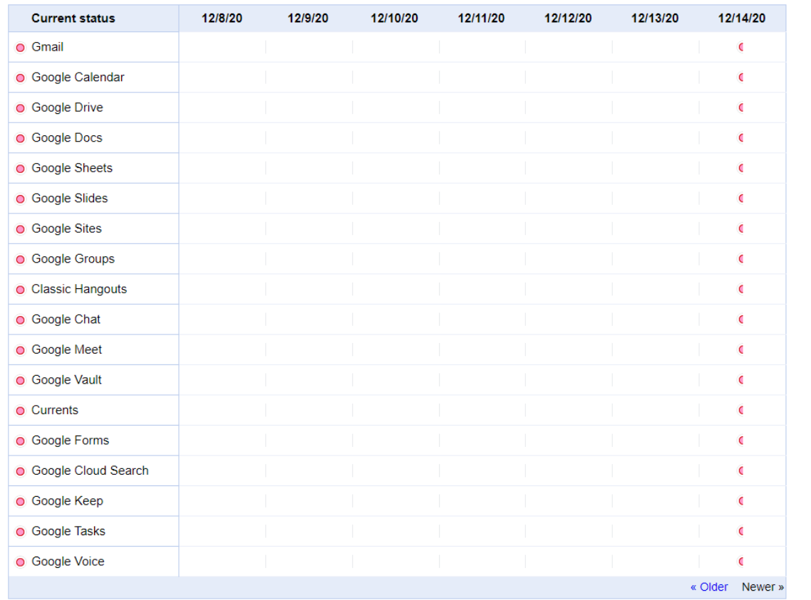This screenshot has height=600, width=811.
Task: Open the 12/14/20 outage marker for Google Docs
Action: tap(741, 138)
